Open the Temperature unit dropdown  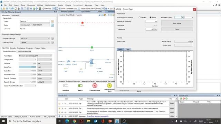click(x=45, y=60)
